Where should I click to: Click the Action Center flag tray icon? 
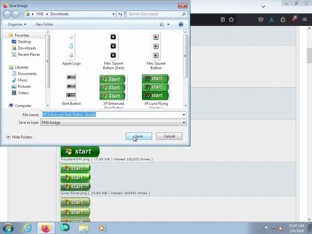click(266, 228)
